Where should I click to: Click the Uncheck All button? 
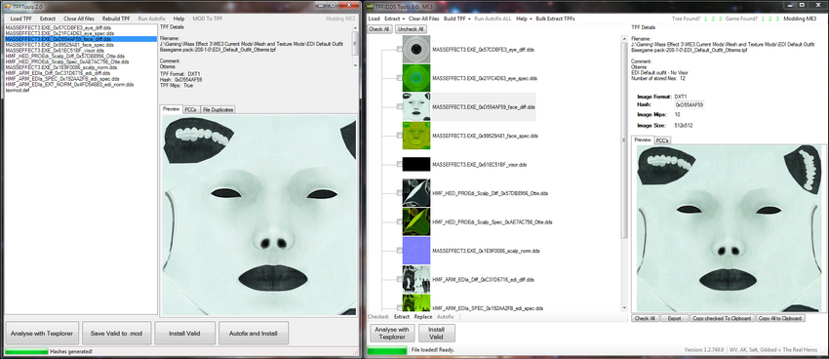(411, 29)
